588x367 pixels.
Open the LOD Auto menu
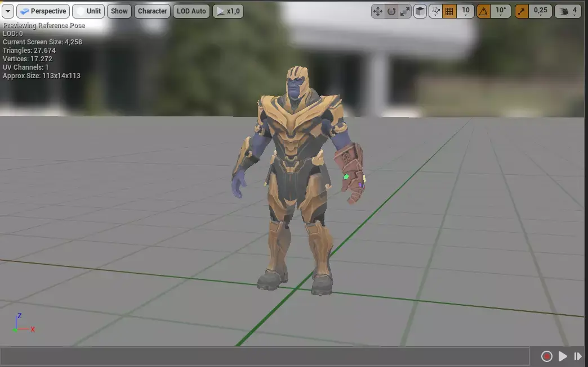click(191, 11)
